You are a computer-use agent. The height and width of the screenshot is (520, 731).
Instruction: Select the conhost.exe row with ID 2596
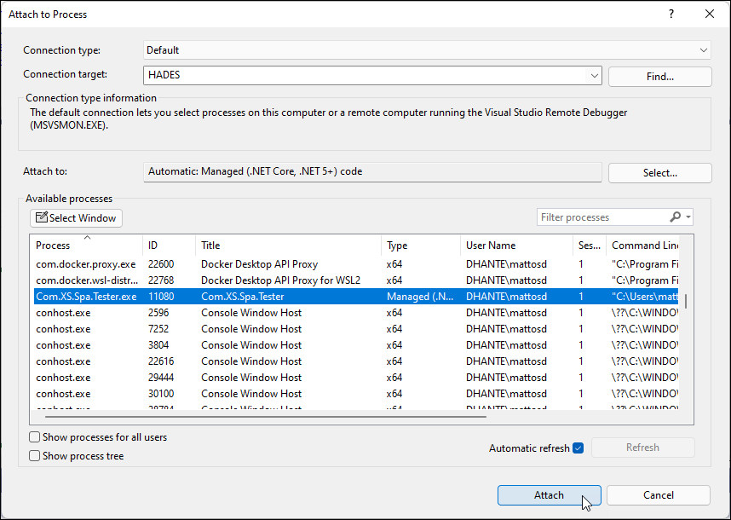tap(256, 312)
